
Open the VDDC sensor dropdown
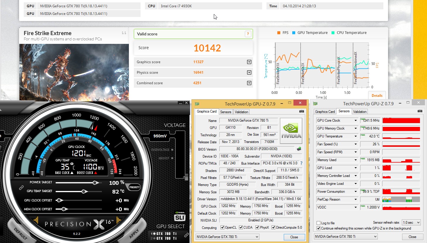[x=356, y=207]
